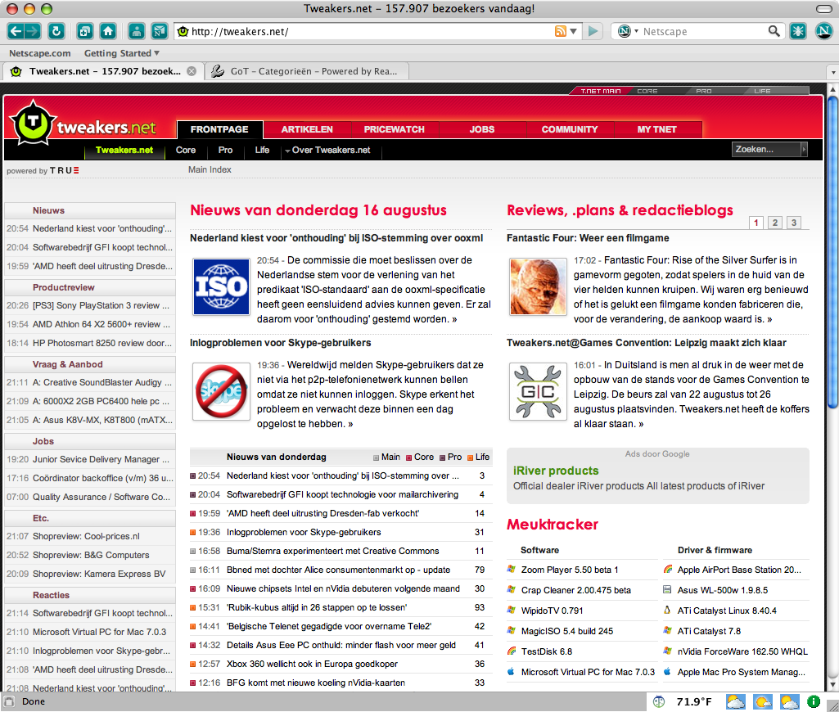
Task: Toggle the Pro news filter
Action: tap(450, 457)
